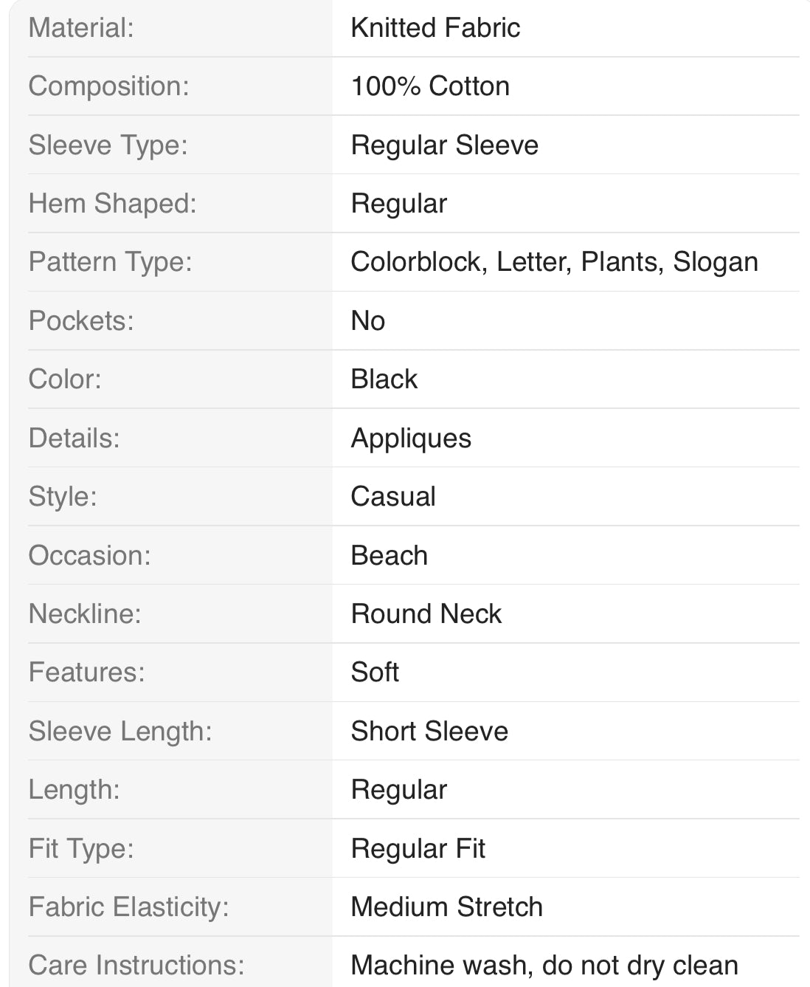The width and height of the screenshot is (810, 987).
Task: Click the 'Pockets:' label
Action: [x=81, y=321]
